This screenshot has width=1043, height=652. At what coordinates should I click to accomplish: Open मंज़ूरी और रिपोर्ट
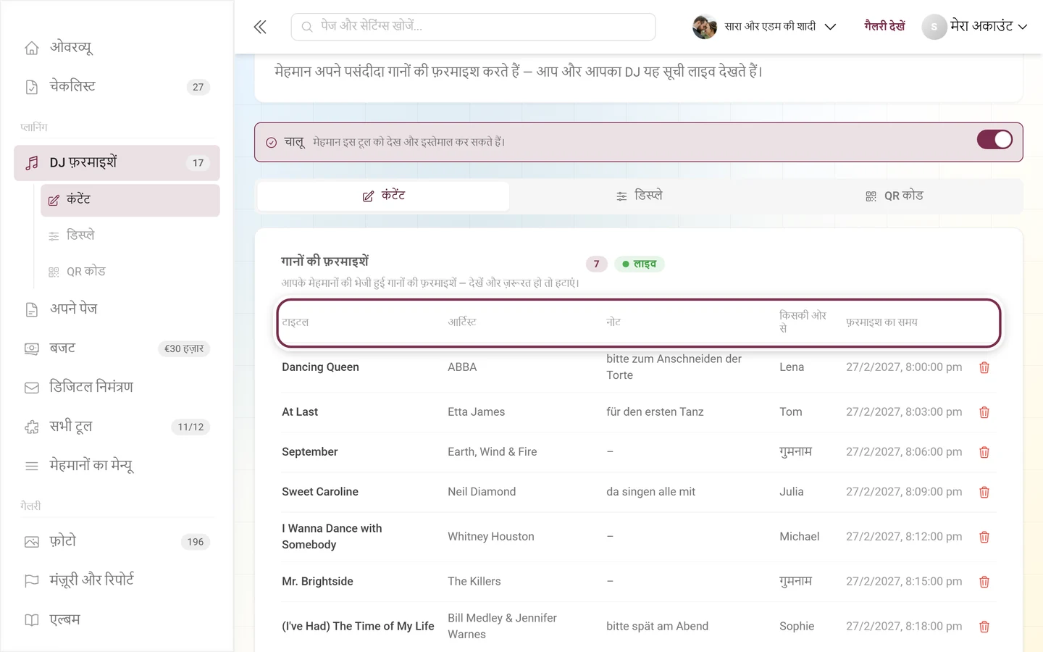[117, 581]
